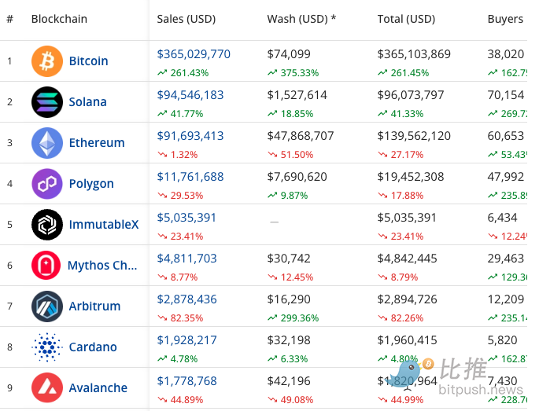
Task: Click Polygon sales value $11,761,688
Action: click(x=190, y=177)
